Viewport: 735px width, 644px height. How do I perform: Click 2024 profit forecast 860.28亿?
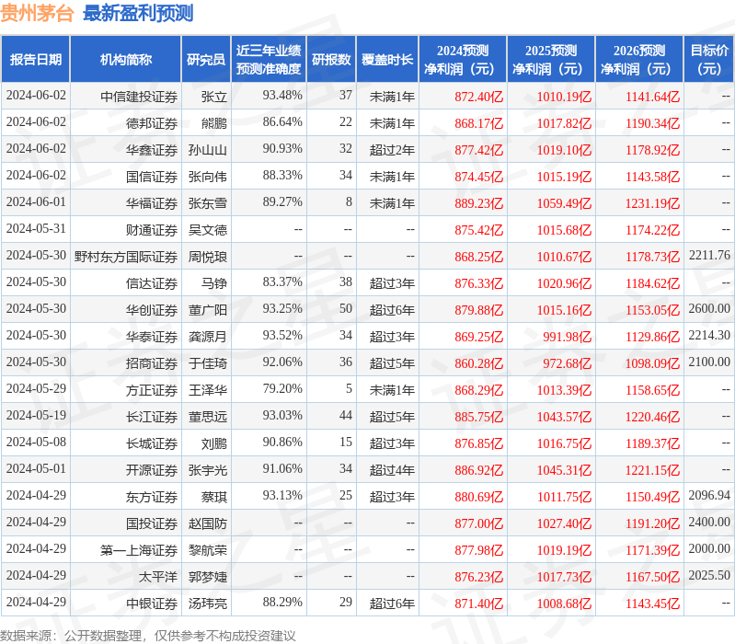point(478,363)
